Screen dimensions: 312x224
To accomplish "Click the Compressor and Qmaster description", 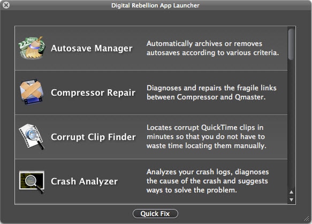I will 211,92.
